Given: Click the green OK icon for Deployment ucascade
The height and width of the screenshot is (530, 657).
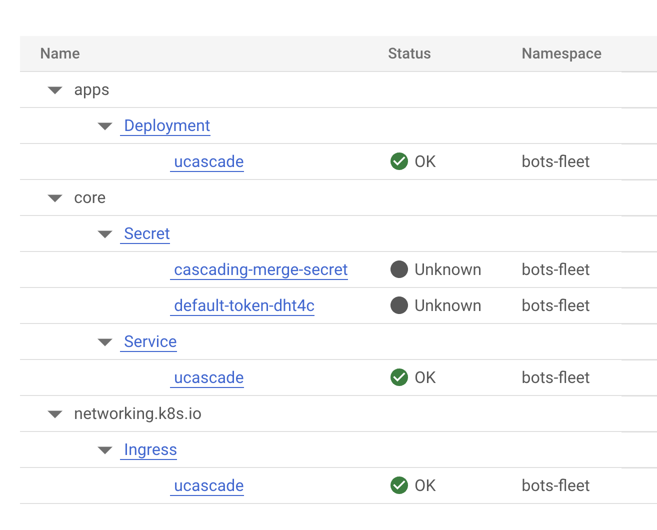Looking at the screenshot, I should tap(399, 161).
